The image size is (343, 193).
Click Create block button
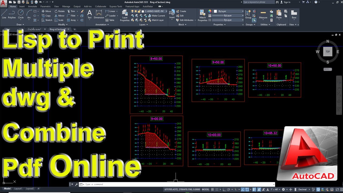181,11
